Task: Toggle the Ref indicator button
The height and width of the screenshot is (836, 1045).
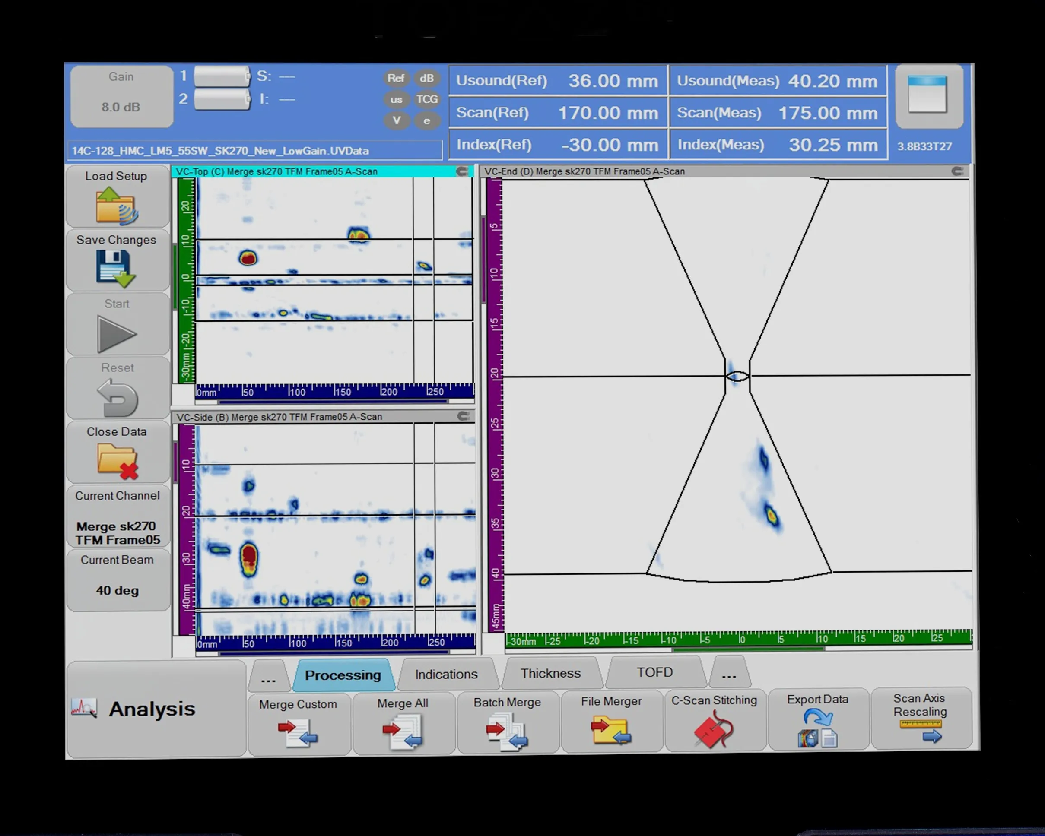Action: 396,78
